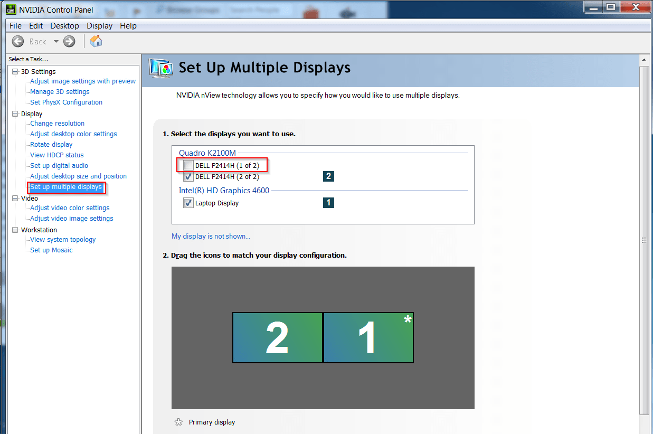The height and width of the screenshot is (434, 653).
Task: Open the Edit menu
Action: pyautogui.click(x=36, y=26)
